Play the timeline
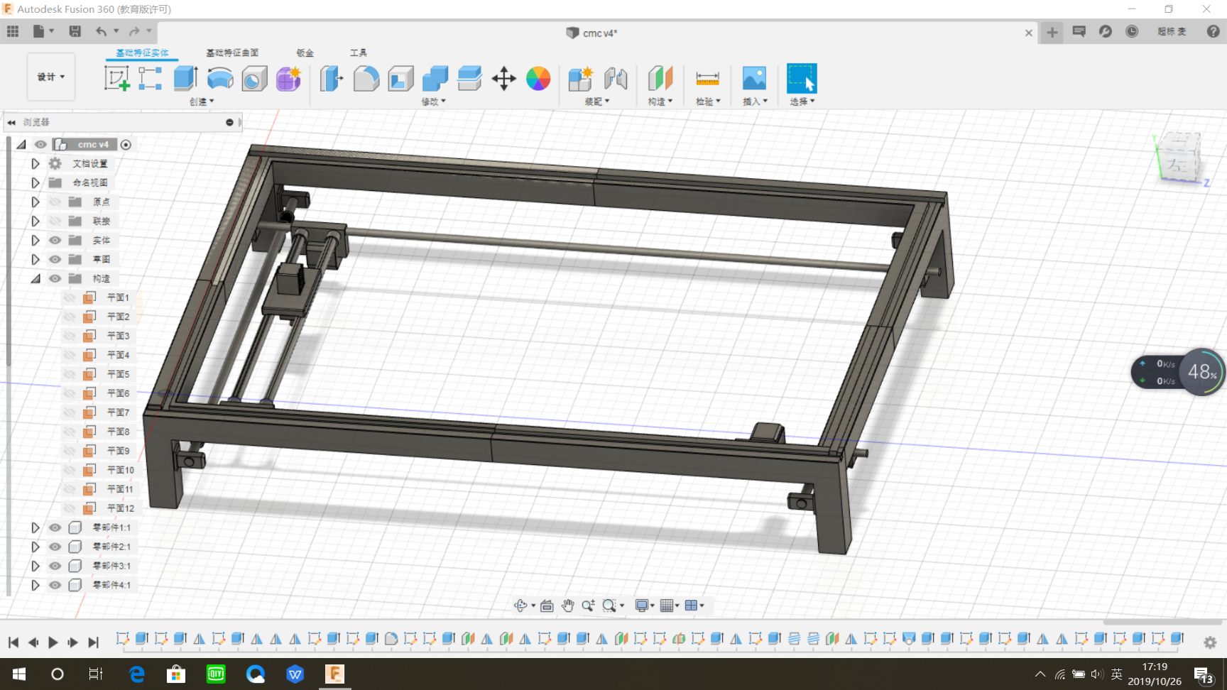The height and width of the screenshot is (690, 1227). coord(53,642)
